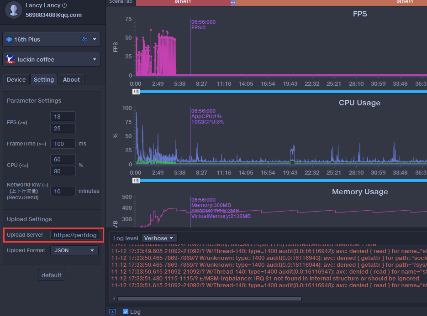Screen dimensions: 427x316
Task: Click the 06:56:000 marker on Memory chart
Action: tap(203, 200)
